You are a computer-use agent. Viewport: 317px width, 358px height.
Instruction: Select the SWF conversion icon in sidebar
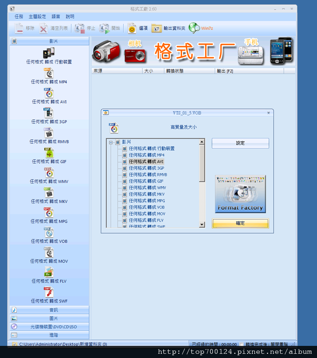49,292
